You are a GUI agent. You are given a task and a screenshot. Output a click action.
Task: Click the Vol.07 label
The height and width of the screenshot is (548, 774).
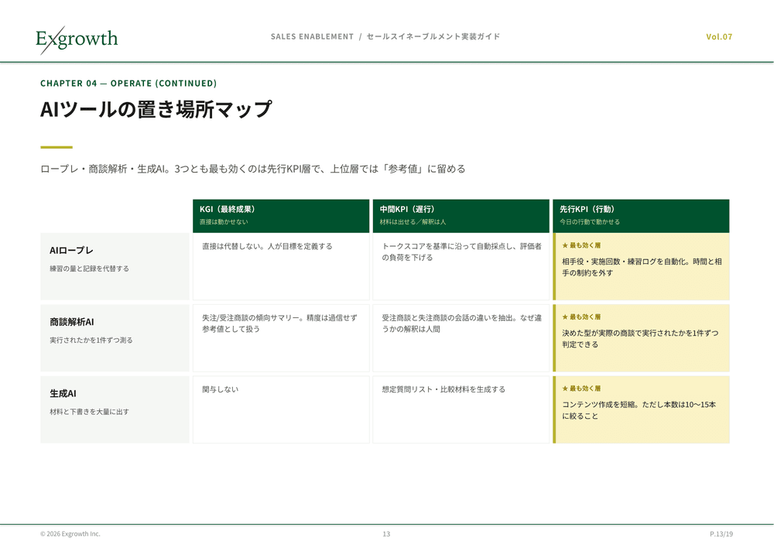(719, 36)
